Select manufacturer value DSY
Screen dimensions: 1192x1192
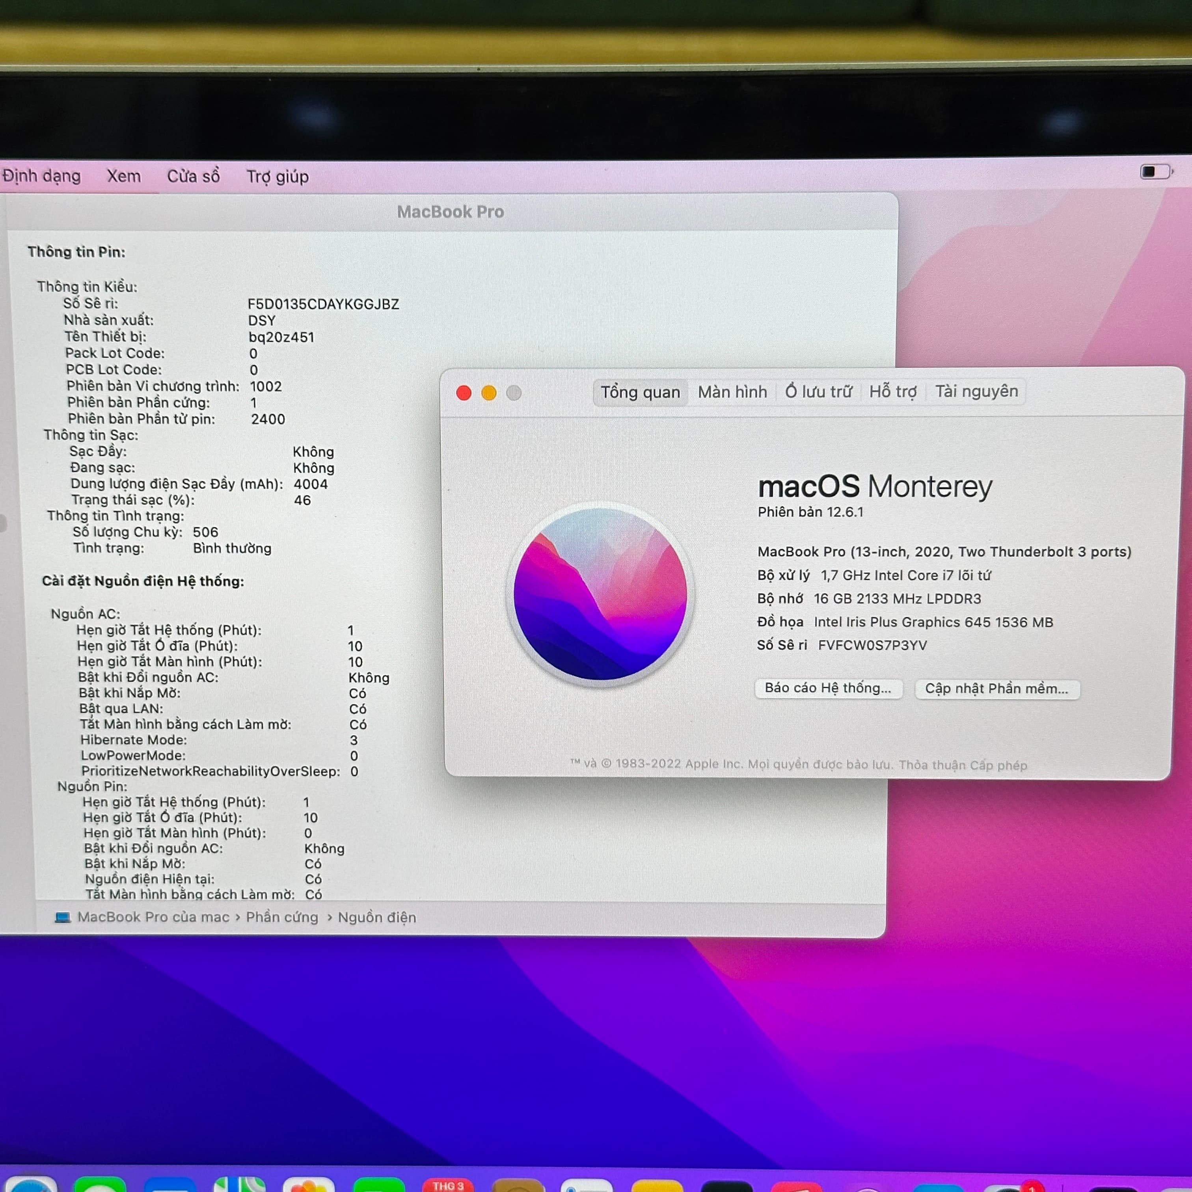[x=262, y=321]
